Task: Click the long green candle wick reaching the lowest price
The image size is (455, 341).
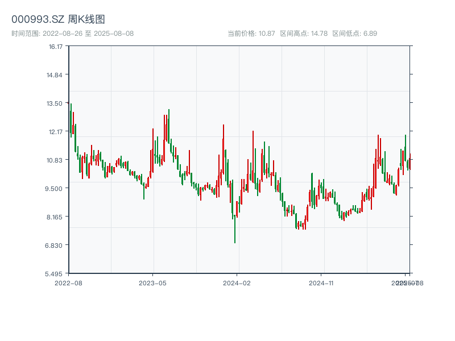Action: [x=235, y=233]
